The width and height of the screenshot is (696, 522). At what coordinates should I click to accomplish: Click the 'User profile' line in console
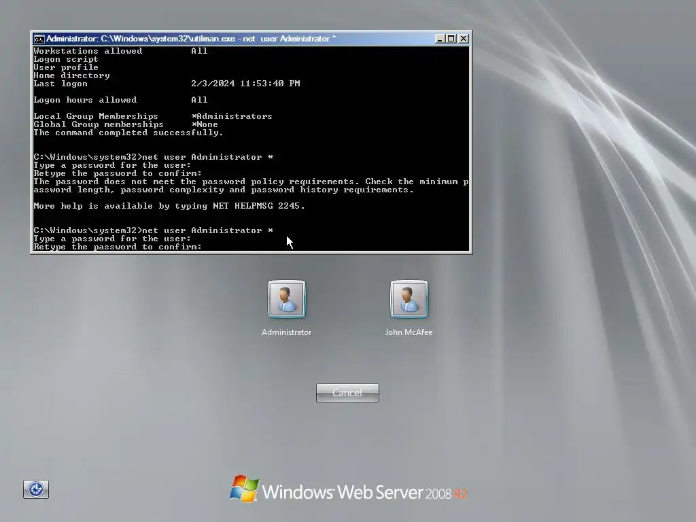tap(66, 67)
